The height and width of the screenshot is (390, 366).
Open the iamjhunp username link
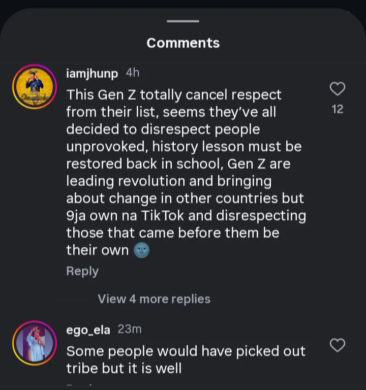pyautogui.click(x=92, y=73)
